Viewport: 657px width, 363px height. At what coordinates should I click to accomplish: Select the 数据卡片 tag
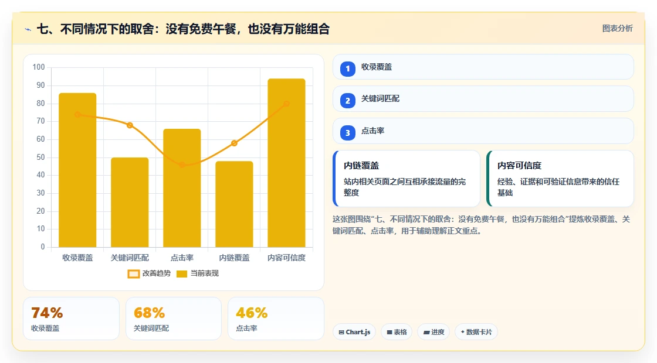[x=476, y=332]
